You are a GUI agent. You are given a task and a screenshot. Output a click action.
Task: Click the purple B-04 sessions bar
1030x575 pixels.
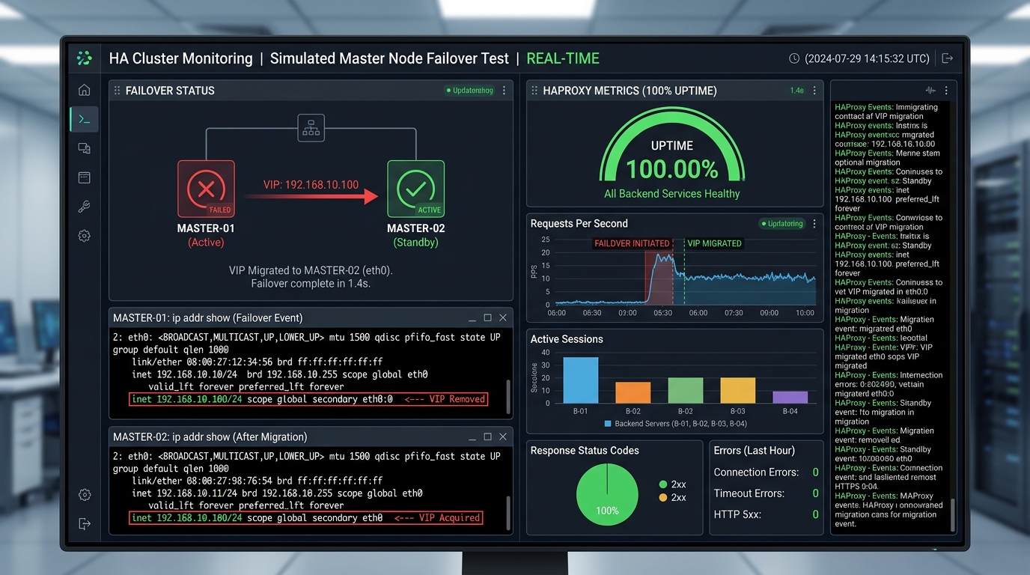[790, 398]
